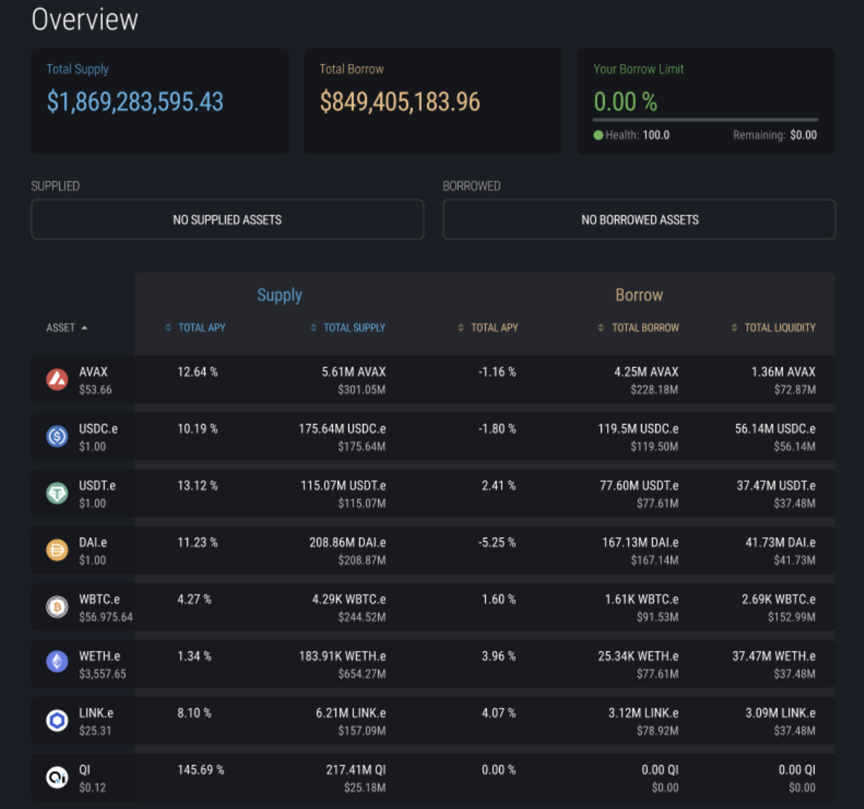Open the Total Supply sort control
The width and height of the screenshot is (864, 809).
[x=313, y=328]
